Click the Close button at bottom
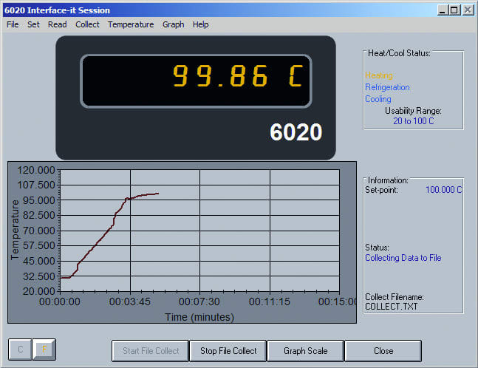The height and width of the screenshot is (368, 478). click(x=383, y=351)
